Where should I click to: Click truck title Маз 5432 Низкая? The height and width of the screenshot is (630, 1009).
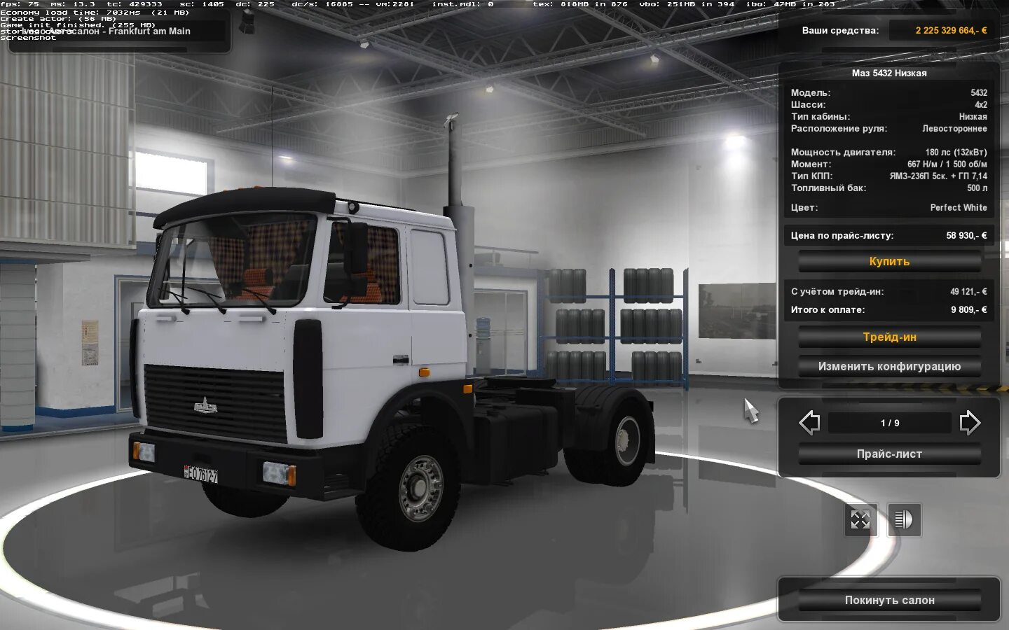[x=889, y=73]
